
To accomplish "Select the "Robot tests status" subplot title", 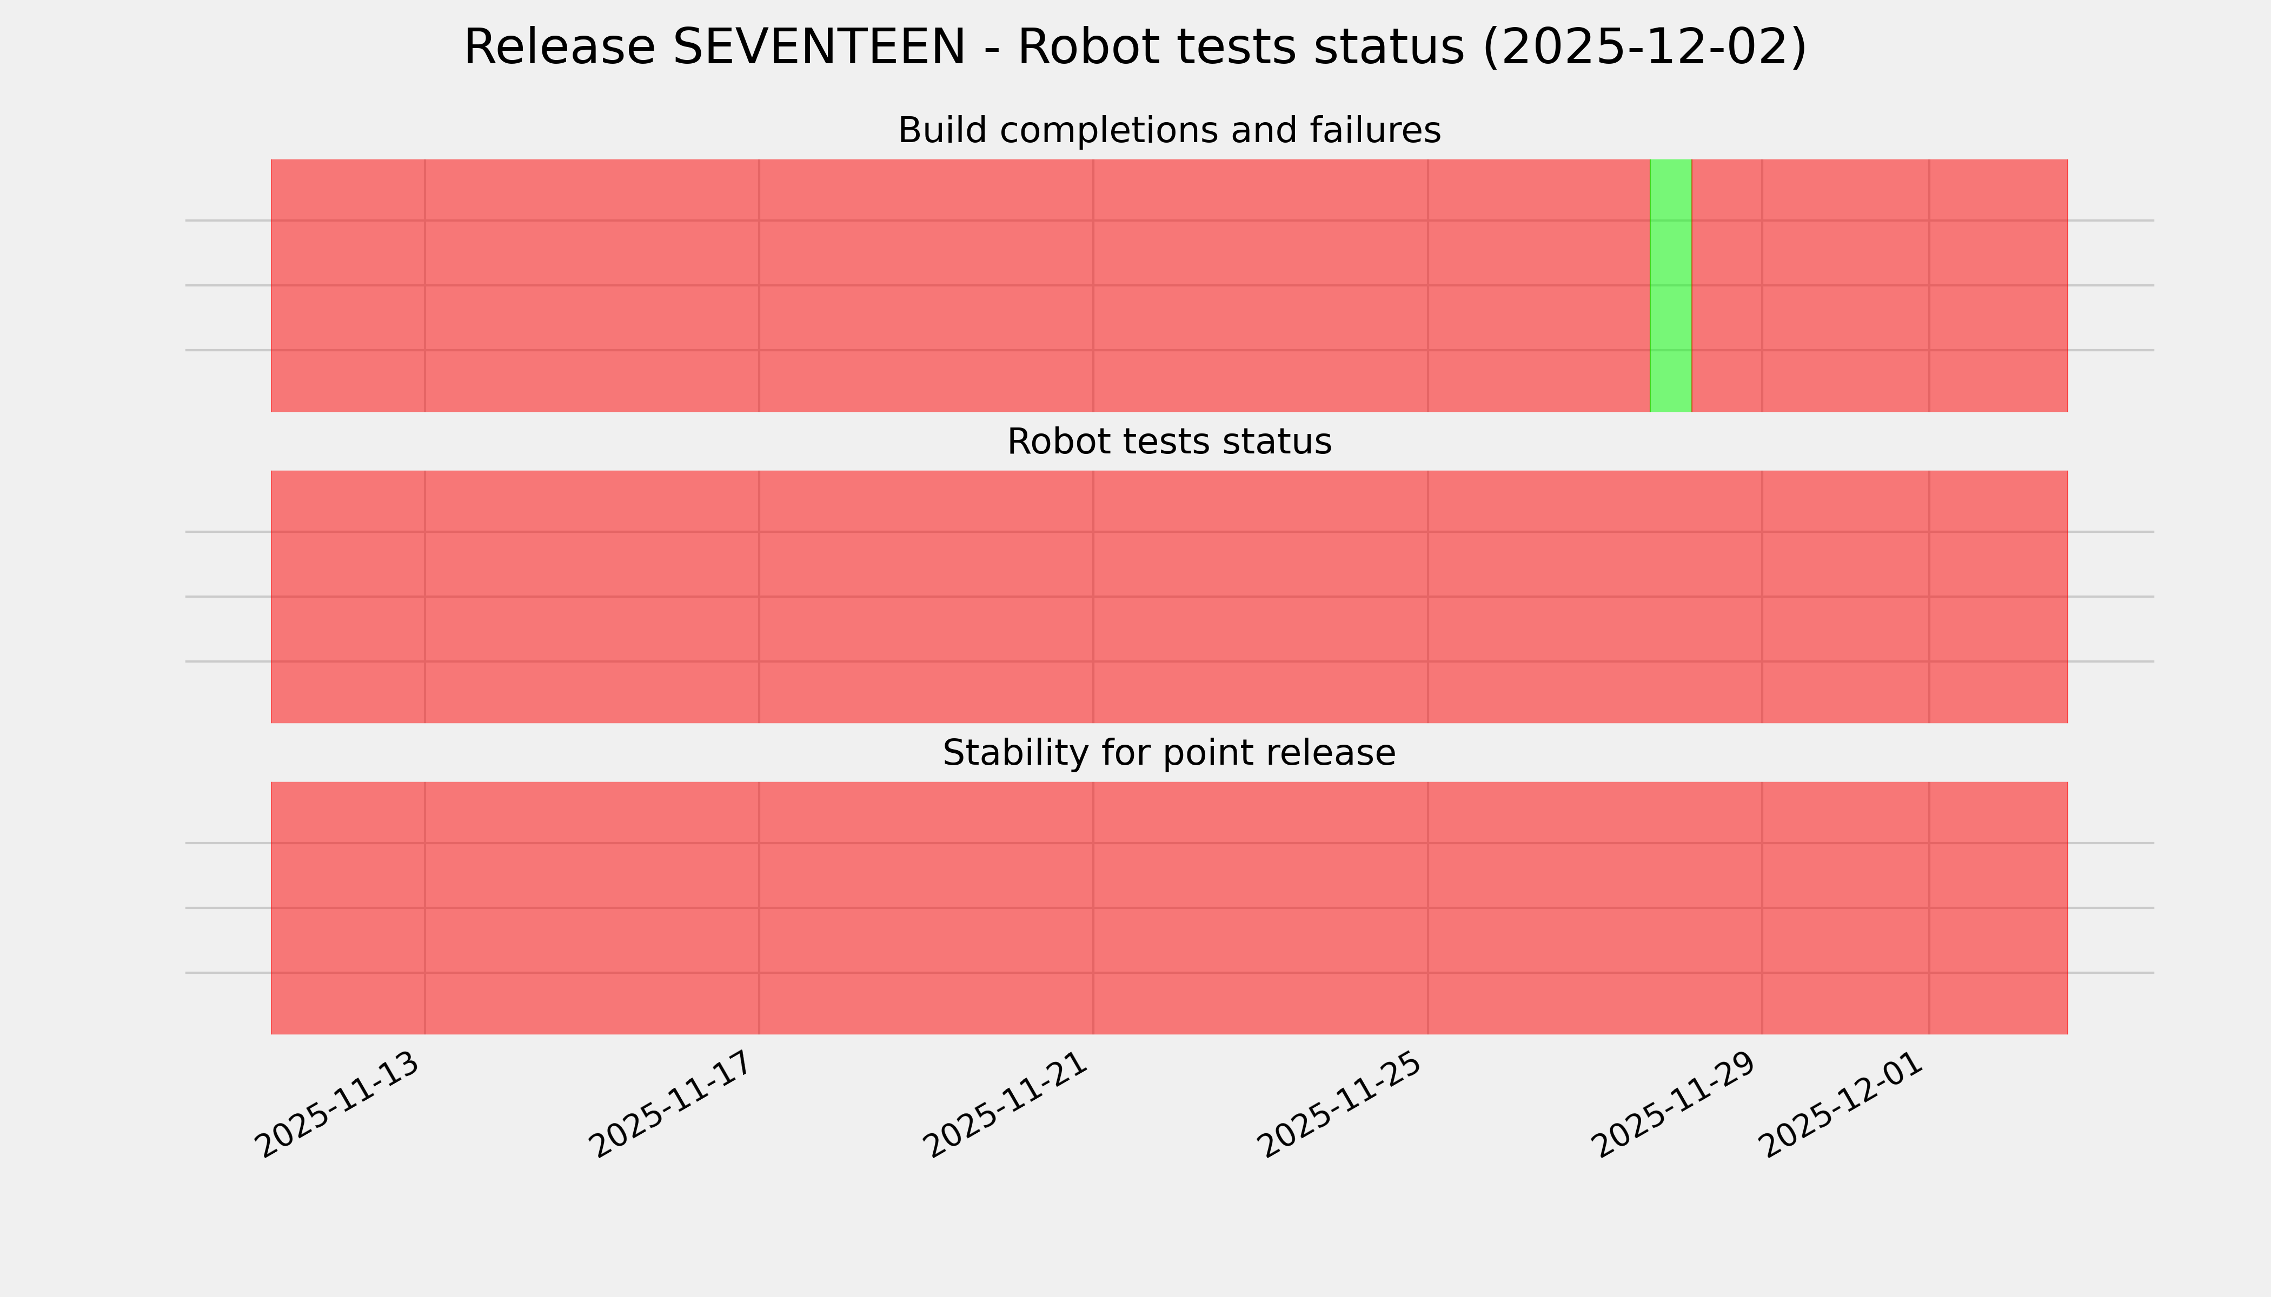I will click(1168, 442).
